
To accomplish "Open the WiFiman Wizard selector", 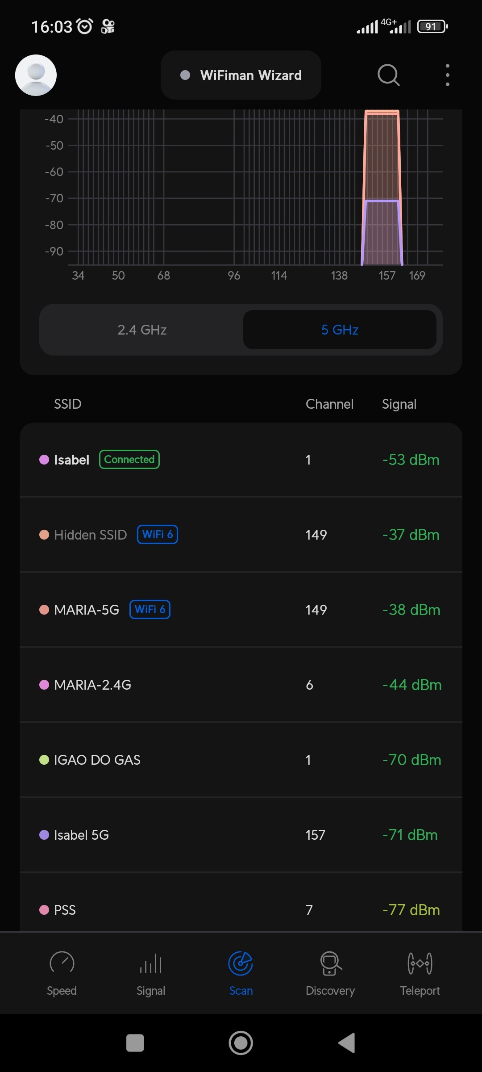I will point(241,75).
